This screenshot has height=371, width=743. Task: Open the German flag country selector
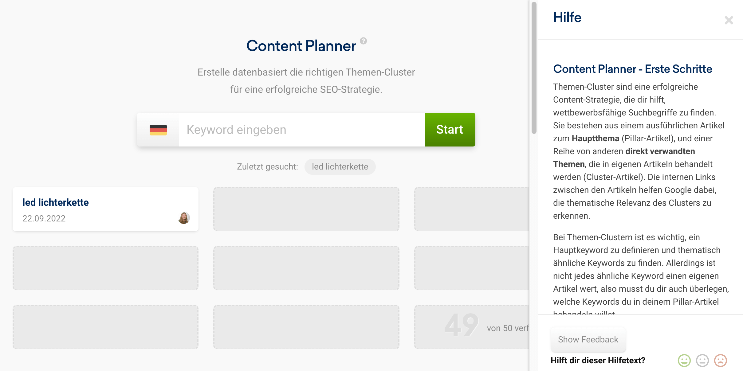tap(158, 130)
